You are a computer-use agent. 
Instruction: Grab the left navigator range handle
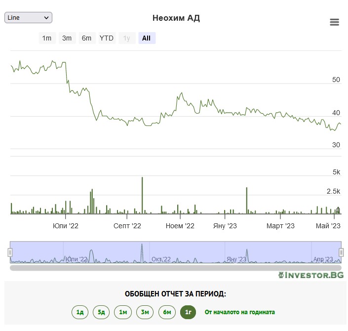10,252
